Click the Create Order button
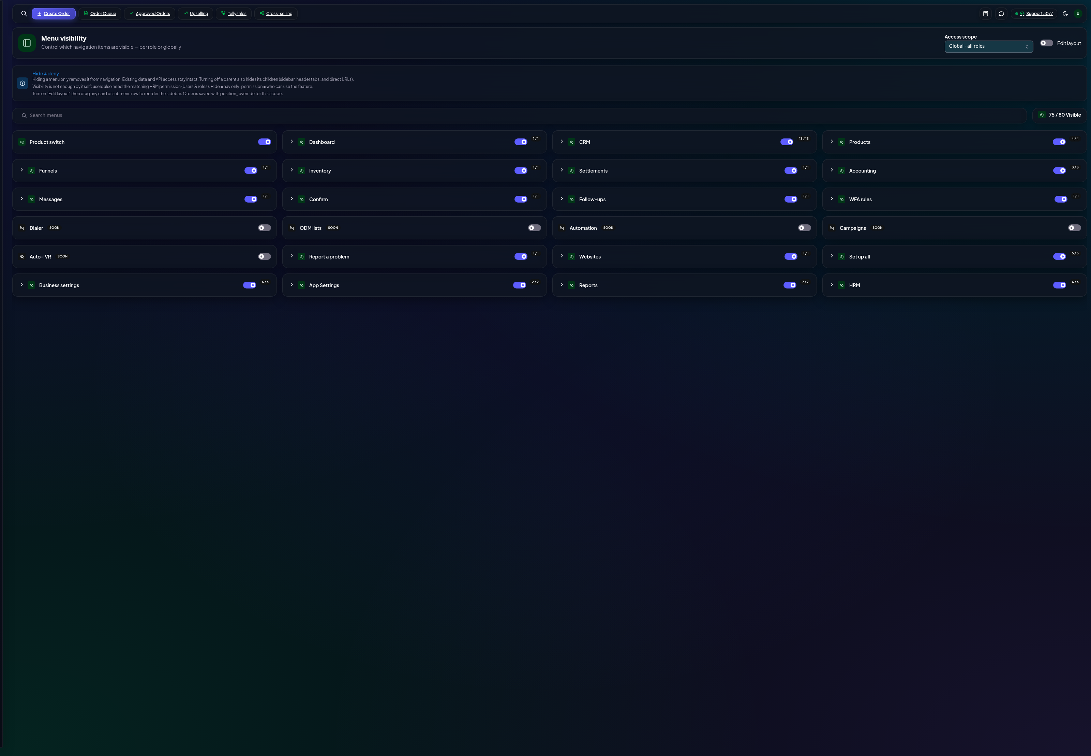 (x=54, y=14)
